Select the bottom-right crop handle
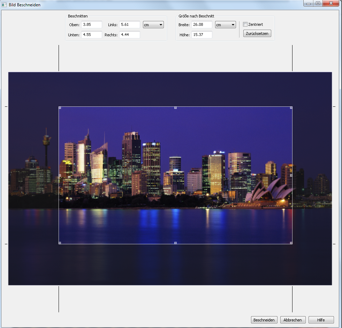The height and width of the screenshot is (328, 342). pos(291,243)
